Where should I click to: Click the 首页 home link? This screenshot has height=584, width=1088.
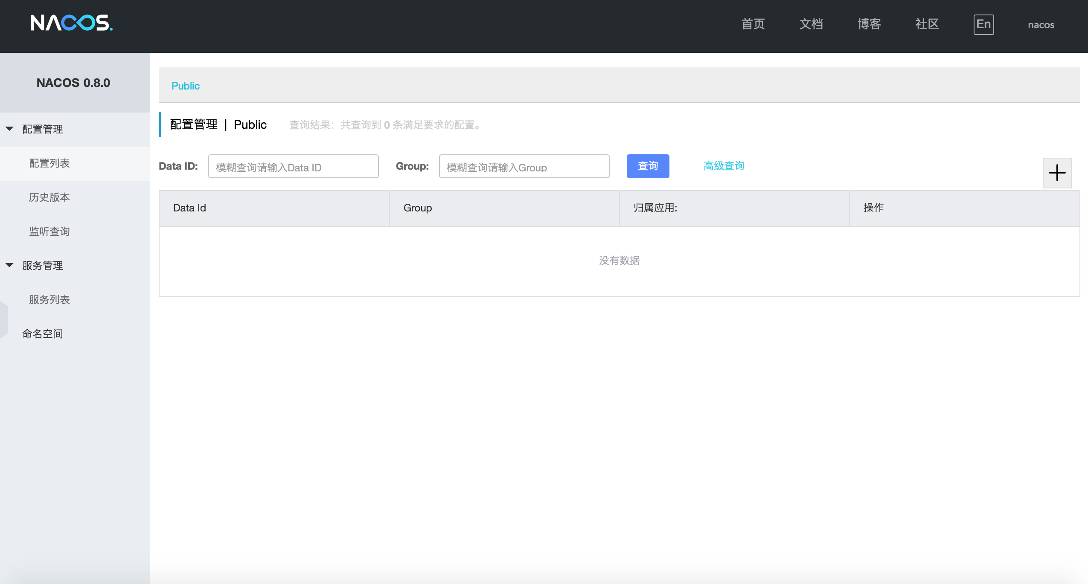tap(752, 24)
